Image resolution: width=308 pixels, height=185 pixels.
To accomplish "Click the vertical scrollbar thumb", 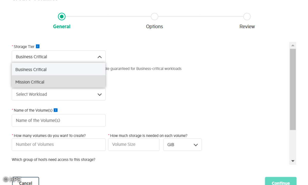I will coord(293,89).
